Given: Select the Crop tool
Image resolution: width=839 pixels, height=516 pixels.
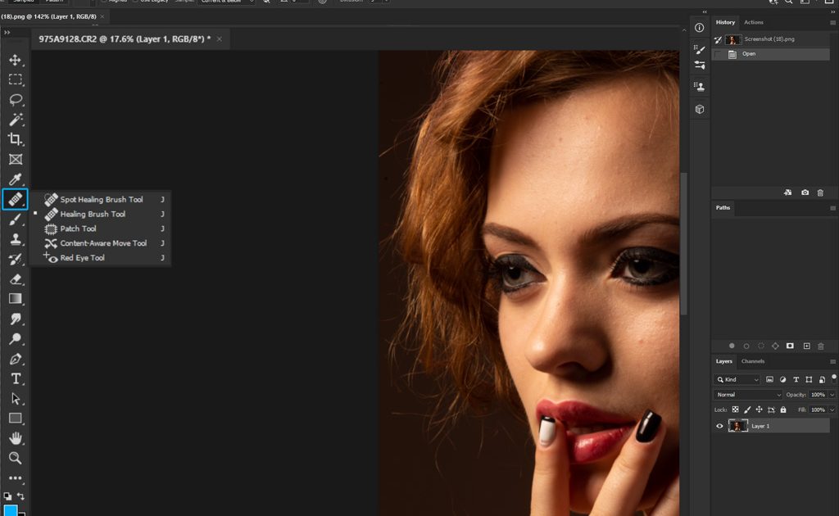Looking at the screenshot, I should [x=15, y=139].
